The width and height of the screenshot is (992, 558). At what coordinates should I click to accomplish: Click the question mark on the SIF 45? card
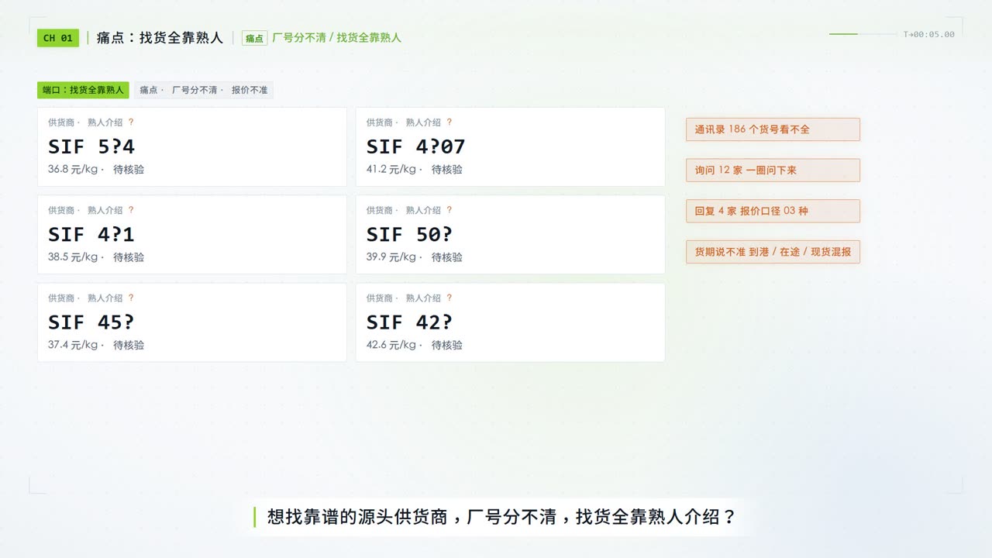tap(131, 298)
